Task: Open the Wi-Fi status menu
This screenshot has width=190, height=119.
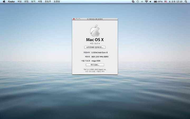Action: [146, 2]
